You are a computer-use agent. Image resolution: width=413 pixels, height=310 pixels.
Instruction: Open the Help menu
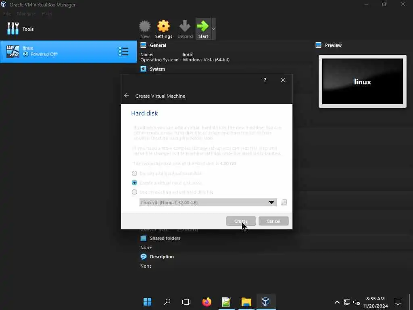[x=47, y=14]
